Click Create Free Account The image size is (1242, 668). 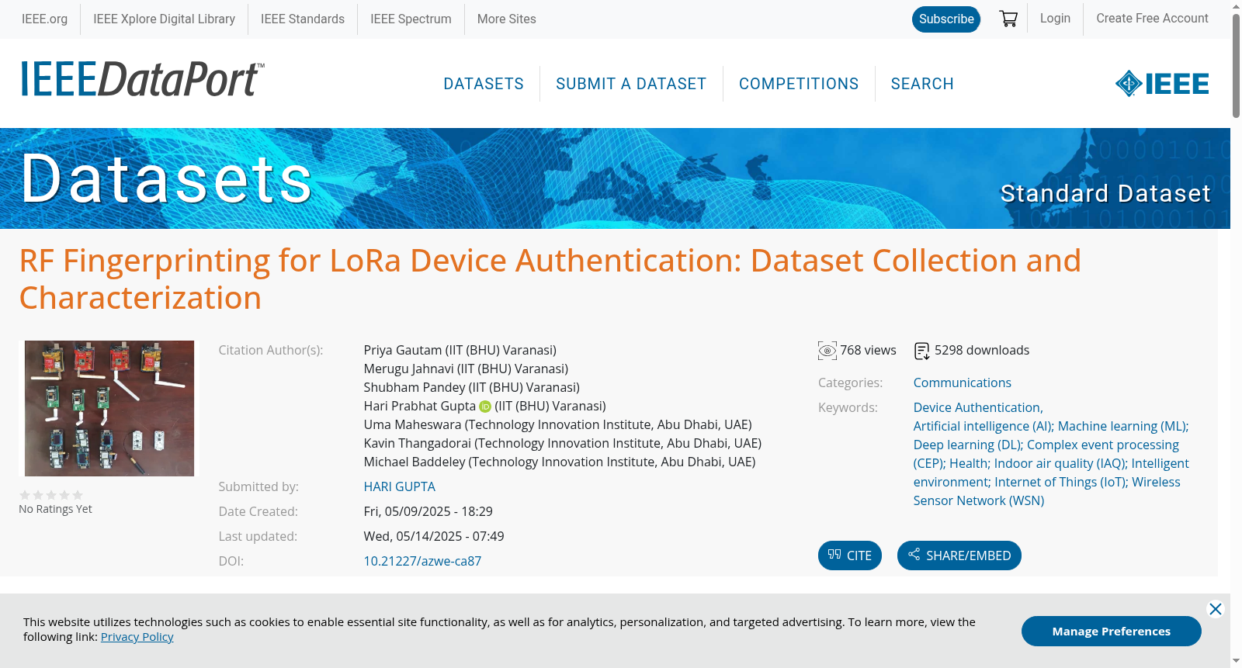[1152, 18]
